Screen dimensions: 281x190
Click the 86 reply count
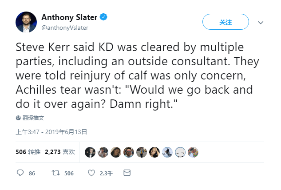click(32, 173)
